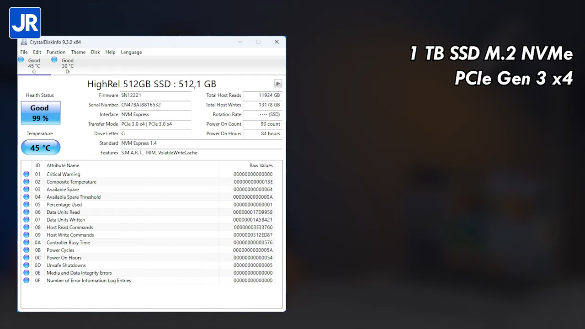The width and height of the screenshot is (585, 329).
Task: Click the Good 99 % health status button
Action: [40, 113]
